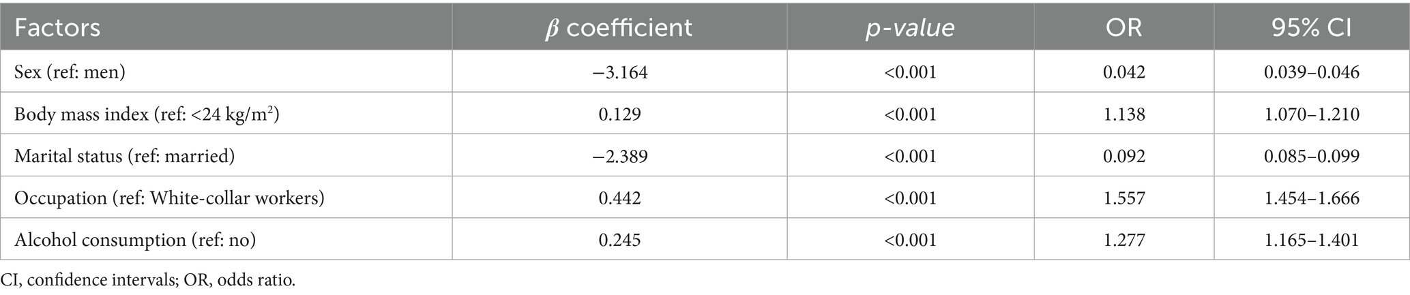Image resolution: width=1410 pixels, height=295 pixels.
Task: Select the Sex (ref: men) row label
Action: (x=70, y=72)
